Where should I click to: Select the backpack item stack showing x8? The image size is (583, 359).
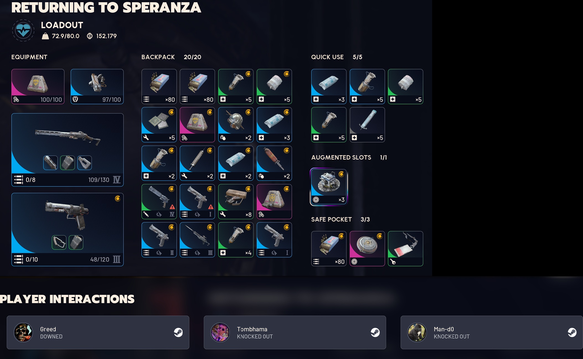click(236, 202)
